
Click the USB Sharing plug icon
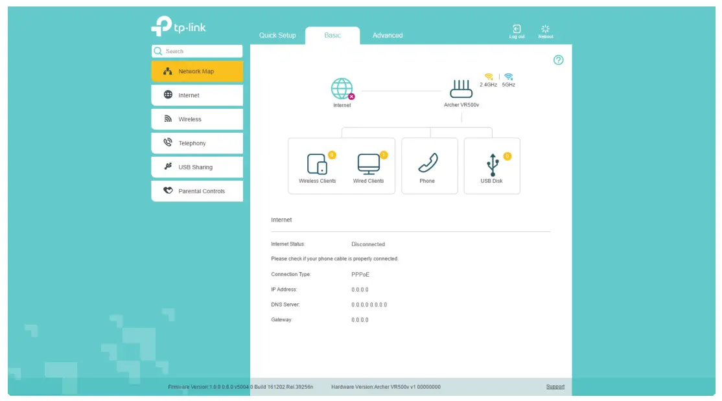(x=168, y=166)
